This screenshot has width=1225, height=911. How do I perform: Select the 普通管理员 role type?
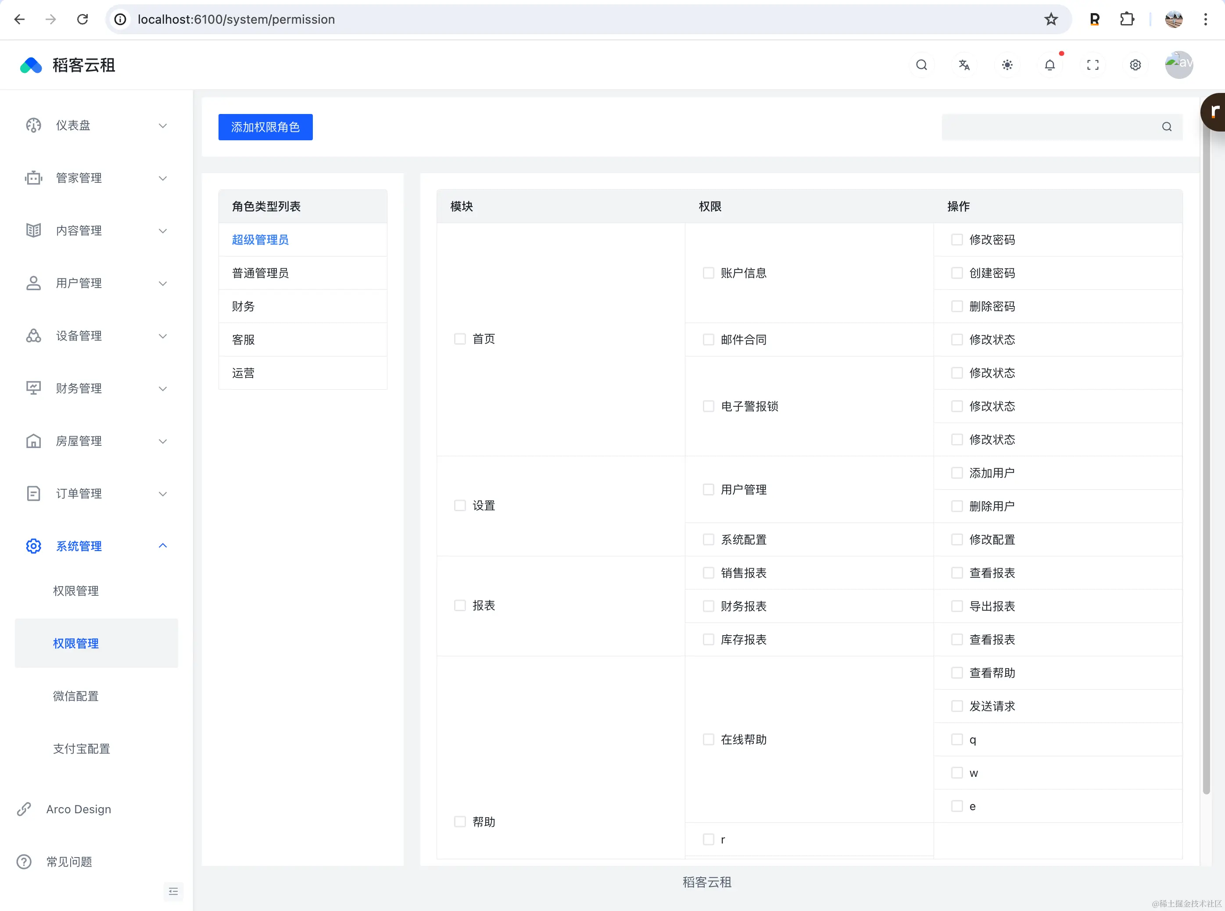(x=260, y=273)
